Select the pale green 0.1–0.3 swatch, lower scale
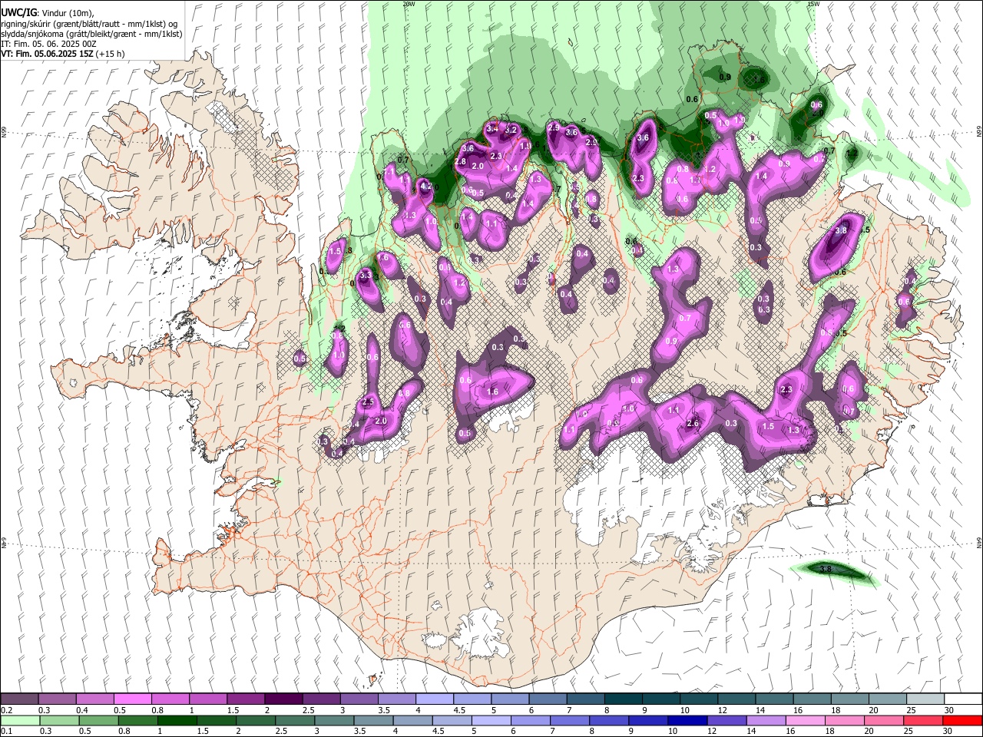983x737 pixels. coord(20,720)
